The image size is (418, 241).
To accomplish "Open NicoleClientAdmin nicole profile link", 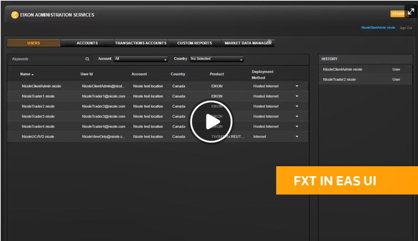I will [x=378, y=27].
